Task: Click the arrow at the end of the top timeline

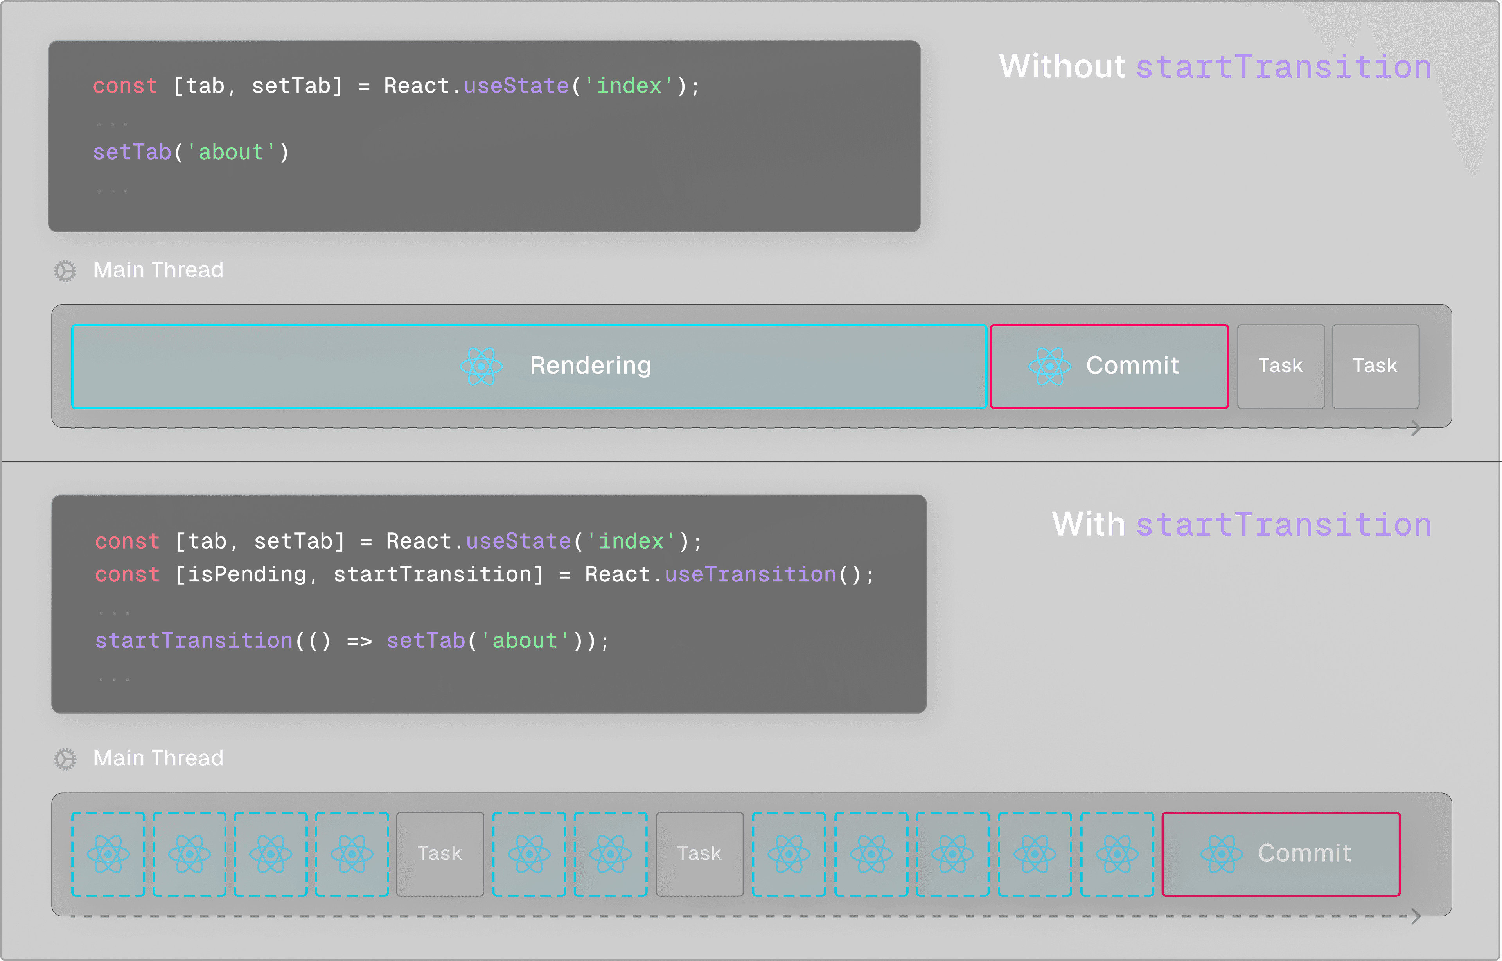Action: click(1416, 428)
